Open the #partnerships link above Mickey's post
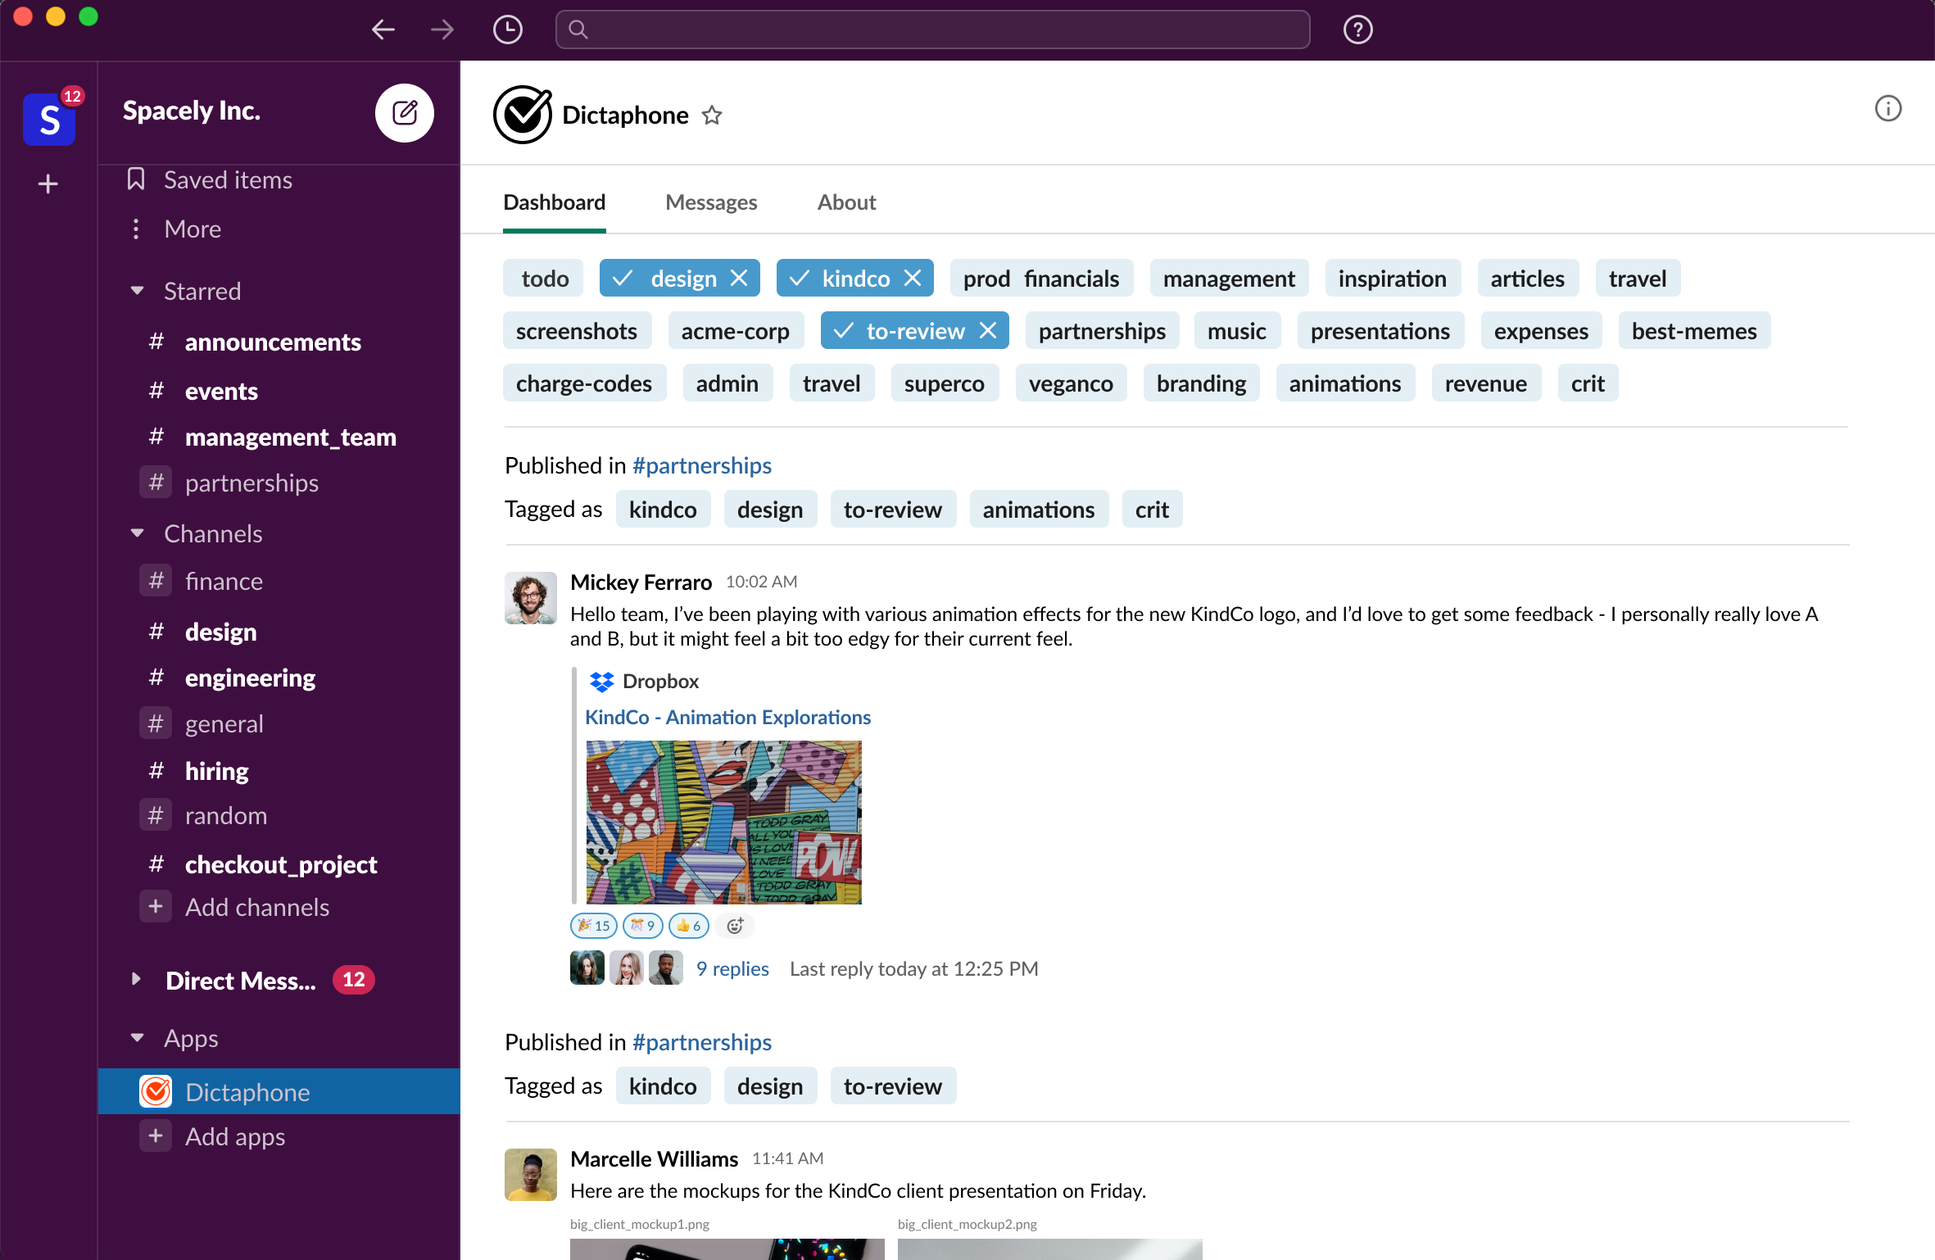This screenshot has width=1935, height=1260. tap(702, 465)
